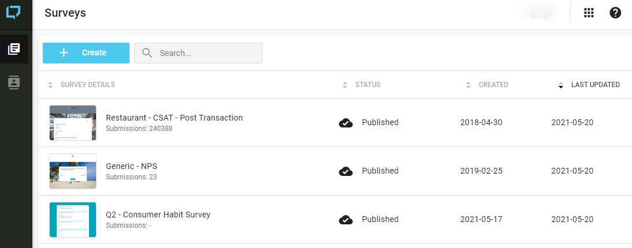The width and height of the screenshot is (632, 248).
Task: Open the Surveys library sidebar icon
Action: [14, 49]
